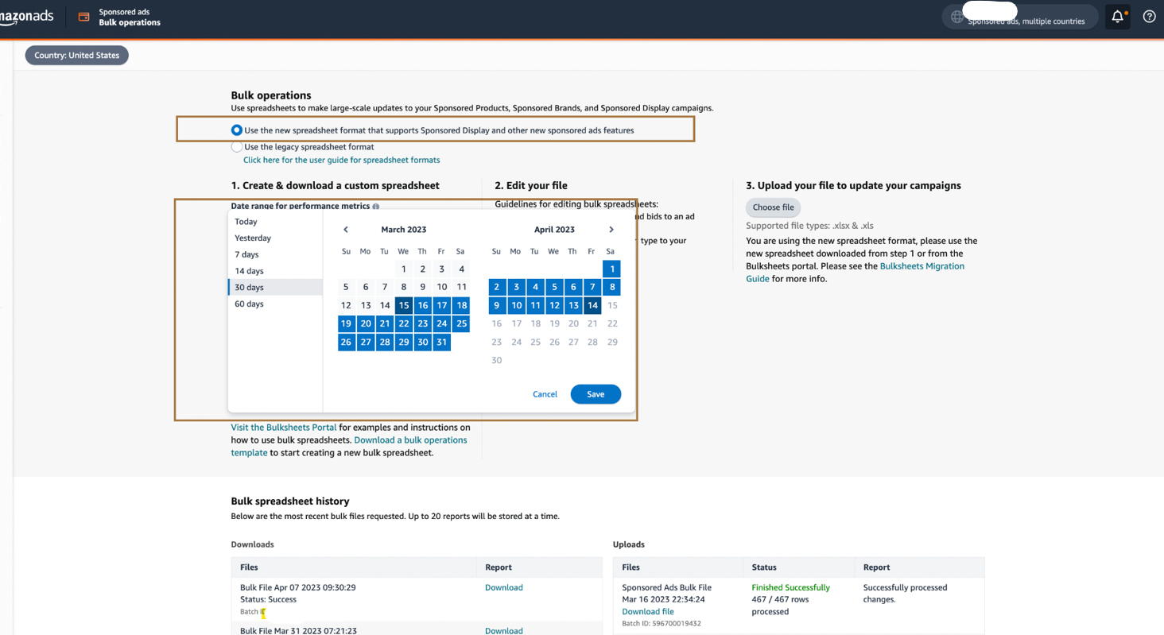
Task: Select April 5 in the calendar
Action: (554, 287)
